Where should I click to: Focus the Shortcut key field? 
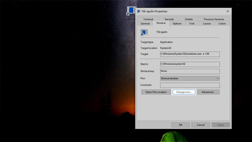coord(190,71)
